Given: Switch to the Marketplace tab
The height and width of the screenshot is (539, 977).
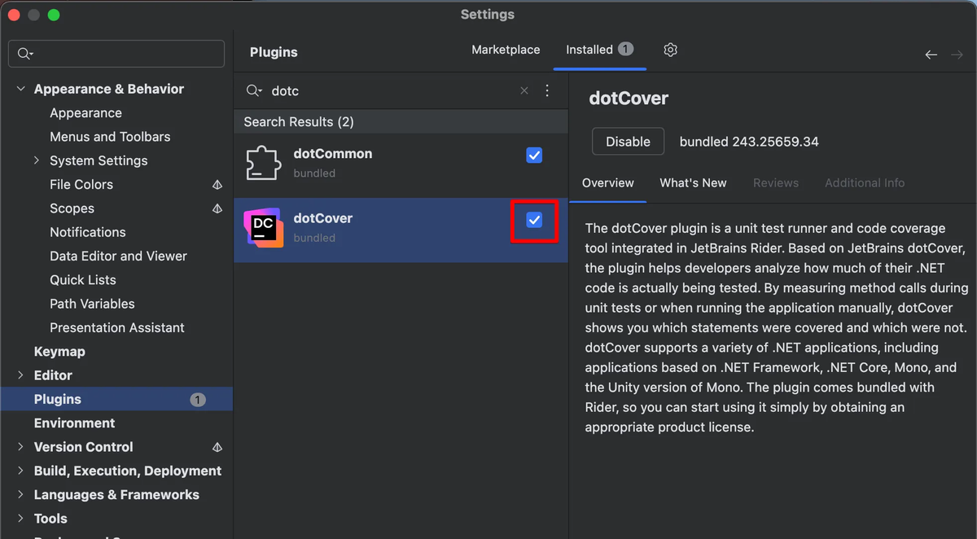Looking at the screenshot, I should coord(506,50).
